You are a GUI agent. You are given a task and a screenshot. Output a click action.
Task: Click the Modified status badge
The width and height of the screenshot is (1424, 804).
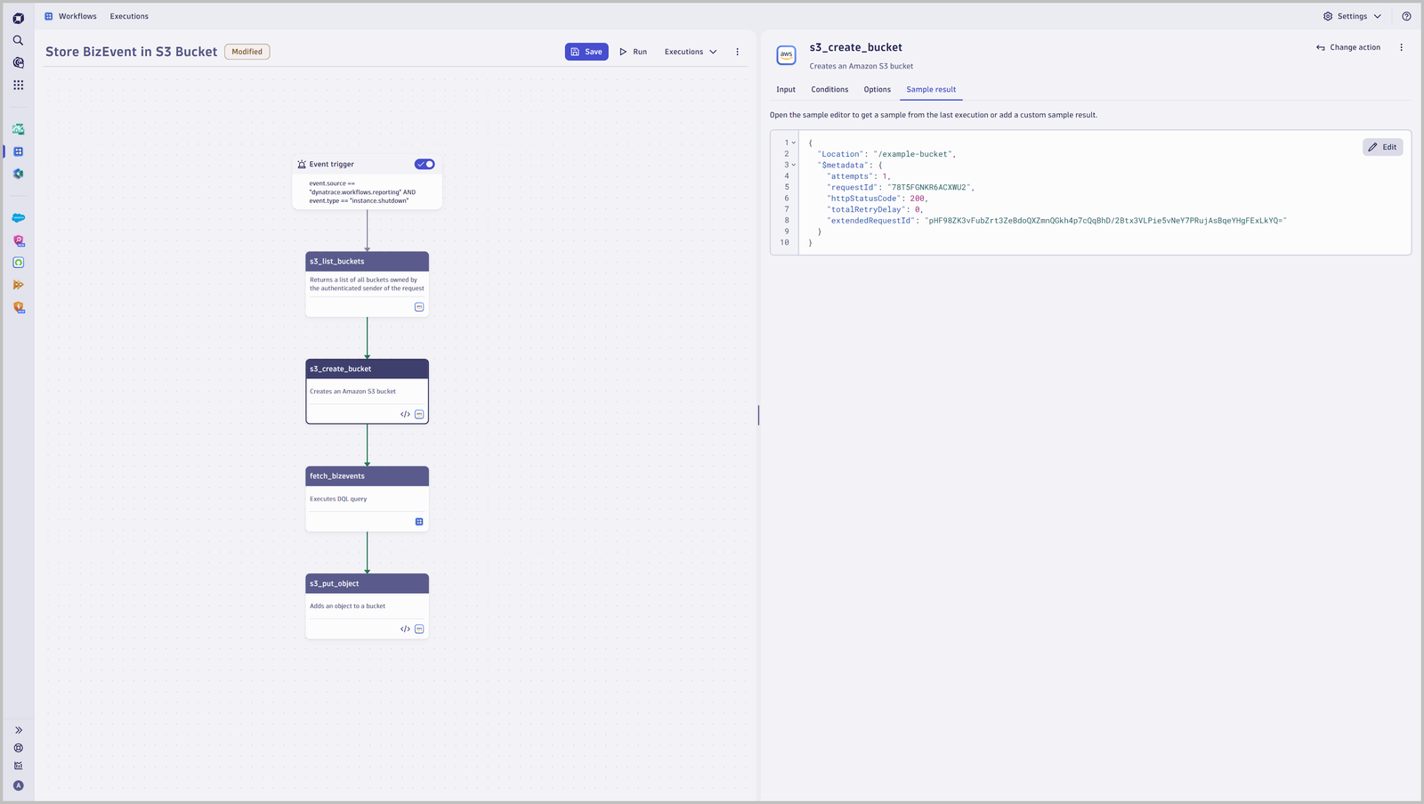tap(247, 52)
